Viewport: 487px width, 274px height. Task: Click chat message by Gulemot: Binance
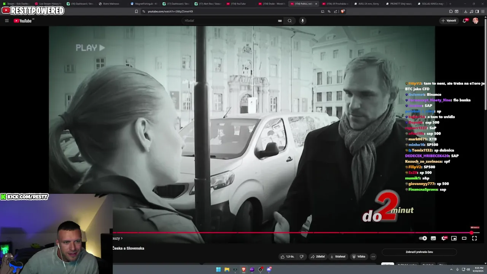[423, 94]
